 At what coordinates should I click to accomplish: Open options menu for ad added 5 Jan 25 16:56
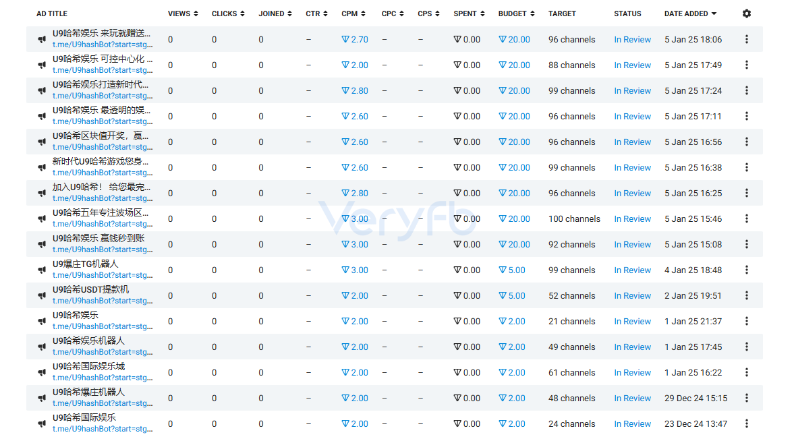click(746, 142)
